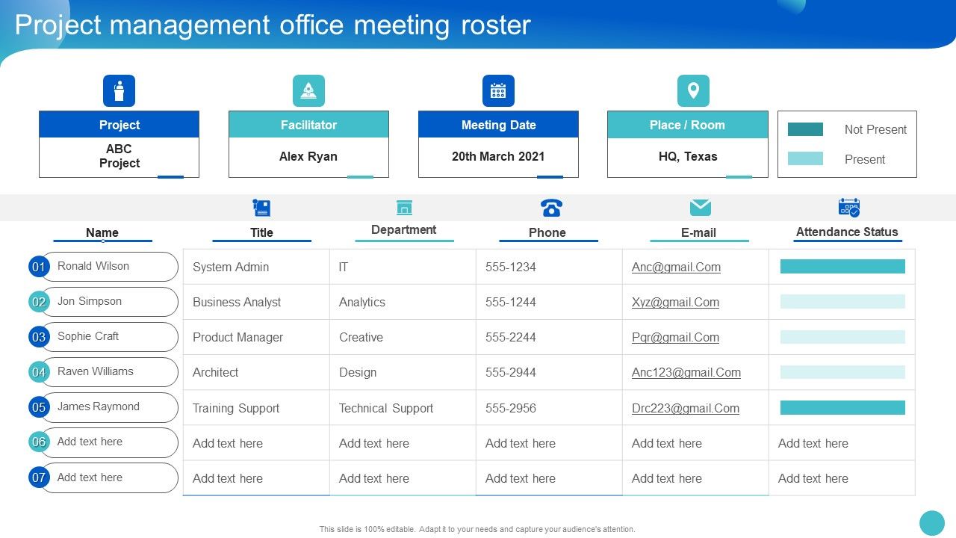Screen dimensions: 956x538
Task: Click the Attendance Status calendar-check icon
Action: coord(849,208)
